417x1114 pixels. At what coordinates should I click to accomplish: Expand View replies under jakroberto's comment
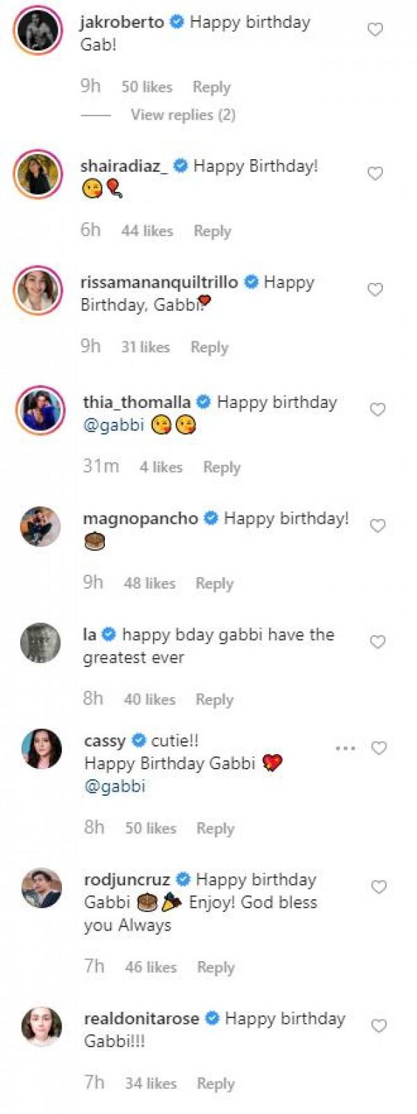point(182,115)
